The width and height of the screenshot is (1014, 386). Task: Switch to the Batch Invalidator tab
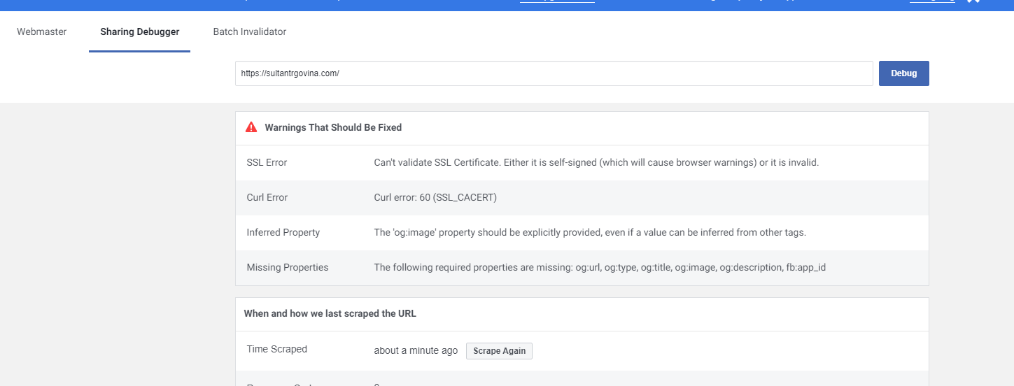(250, 31)
